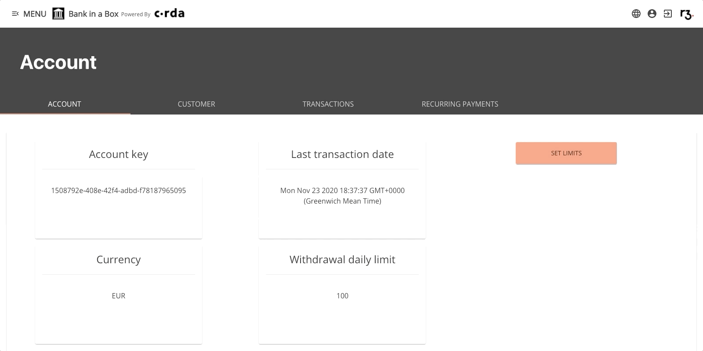Viewport: 703px width, 351px height.
Task: Select account key 1508792e-408e-42f4-adbd-f78187965095
Action: pos(119,190)
